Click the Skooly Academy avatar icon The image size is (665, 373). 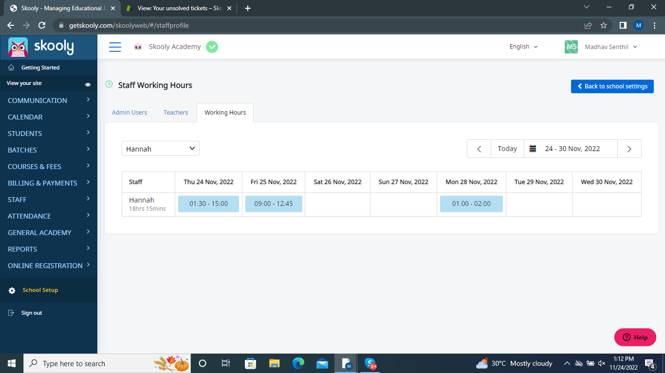[138, 47]
